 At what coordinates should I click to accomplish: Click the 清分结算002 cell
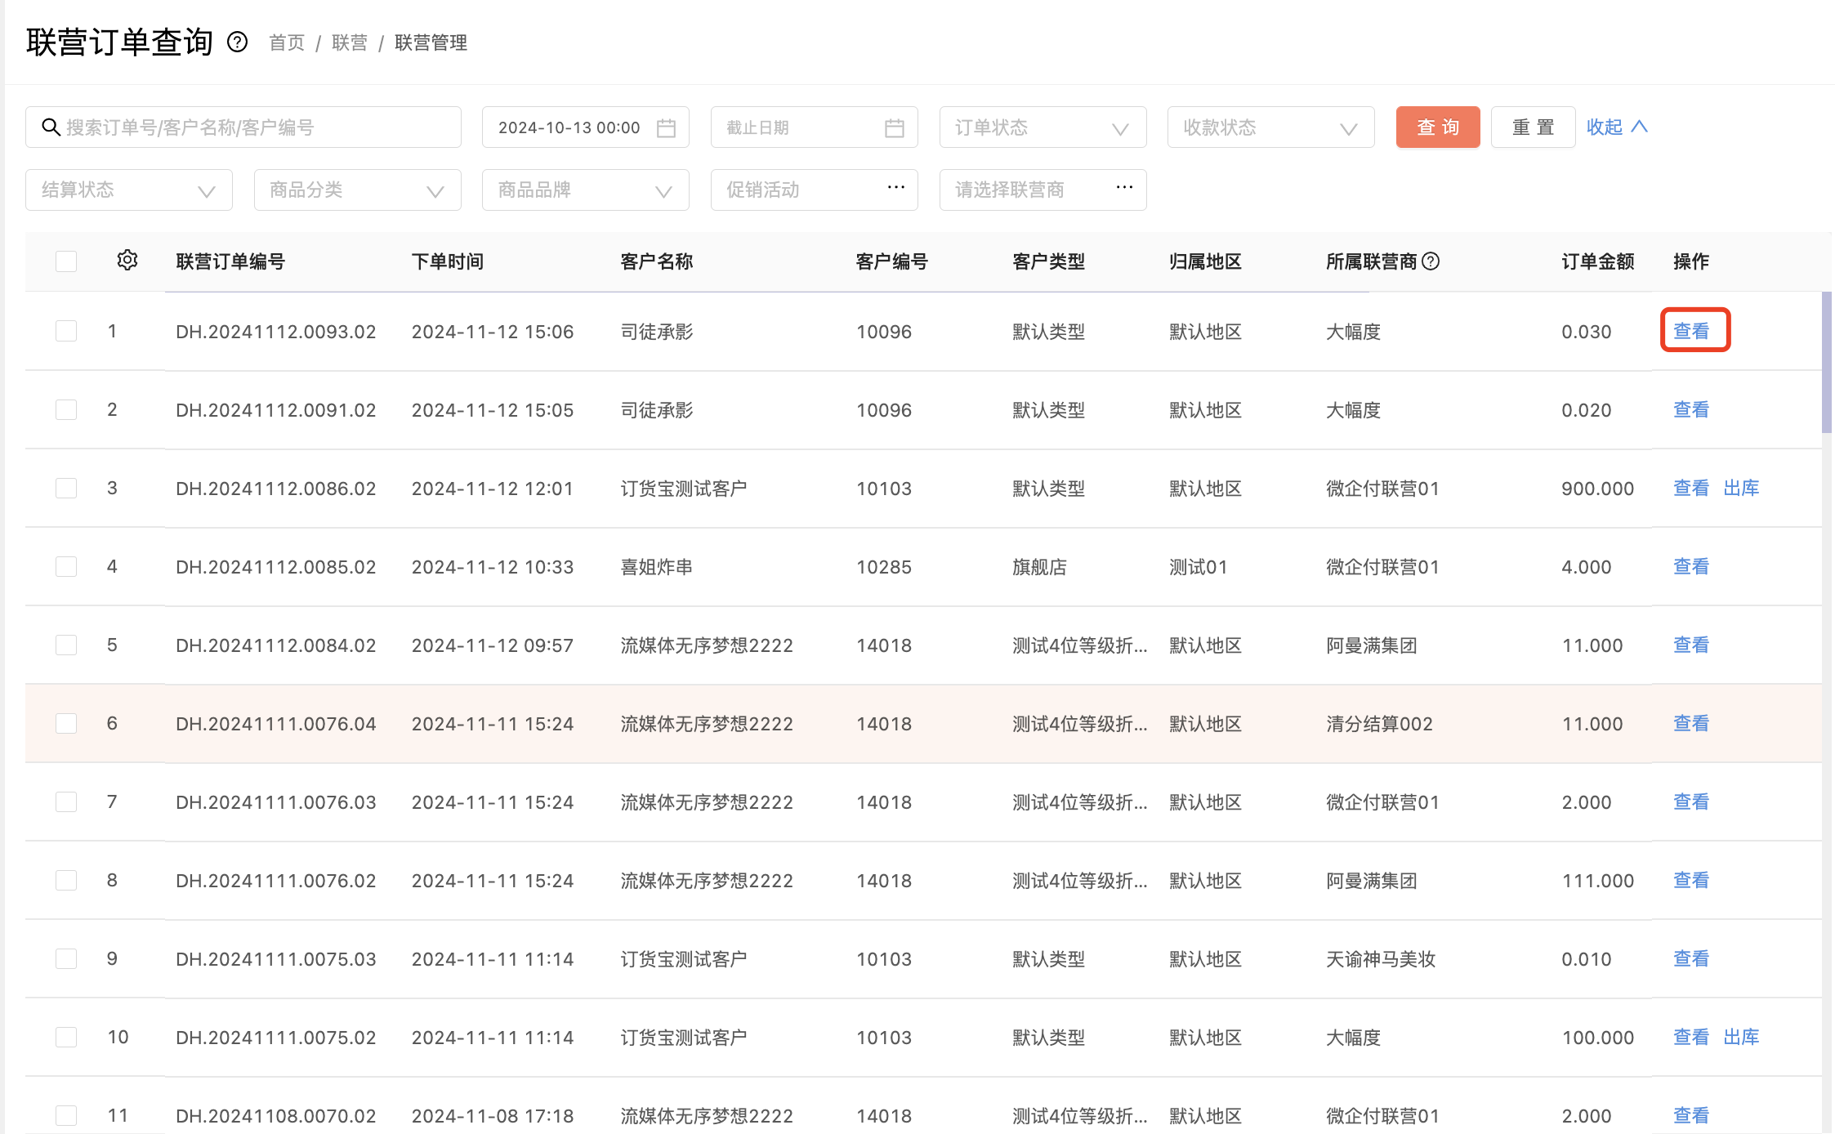[1379, 723]
